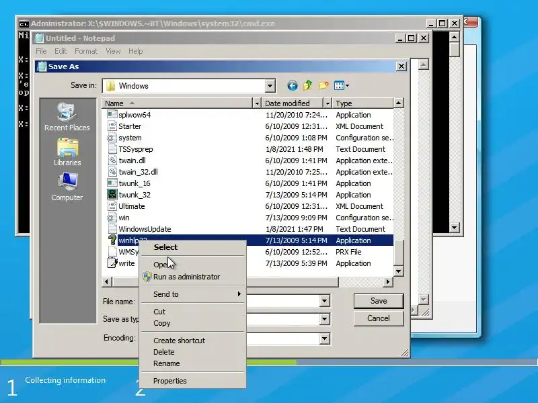
Task: Choose Create shortcut in context menu
Action: pyautogui.click(x=193, y=341)
